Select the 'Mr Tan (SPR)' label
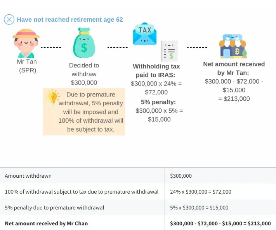Image resolution: width=276 pixels, height=230 pixels. coord(27,66)
